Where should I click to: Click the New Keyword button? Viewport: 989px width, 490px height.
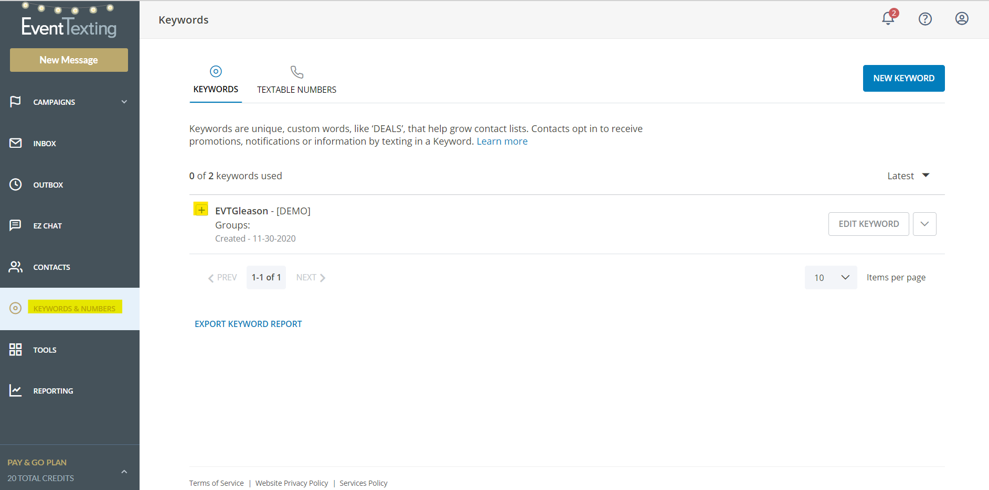pos(903,78)
